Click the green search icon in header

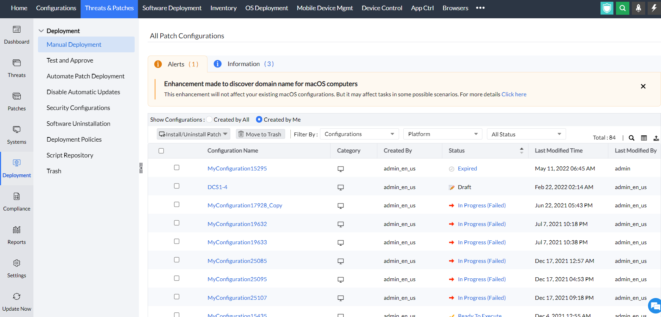[622, 8]
